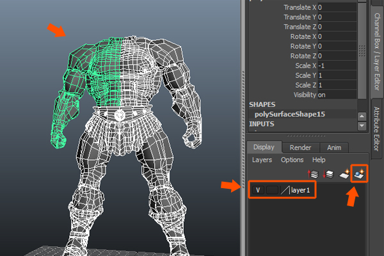Create new layer from selected objects
Screen dimensions: 384x256
(x=360, y=173)
